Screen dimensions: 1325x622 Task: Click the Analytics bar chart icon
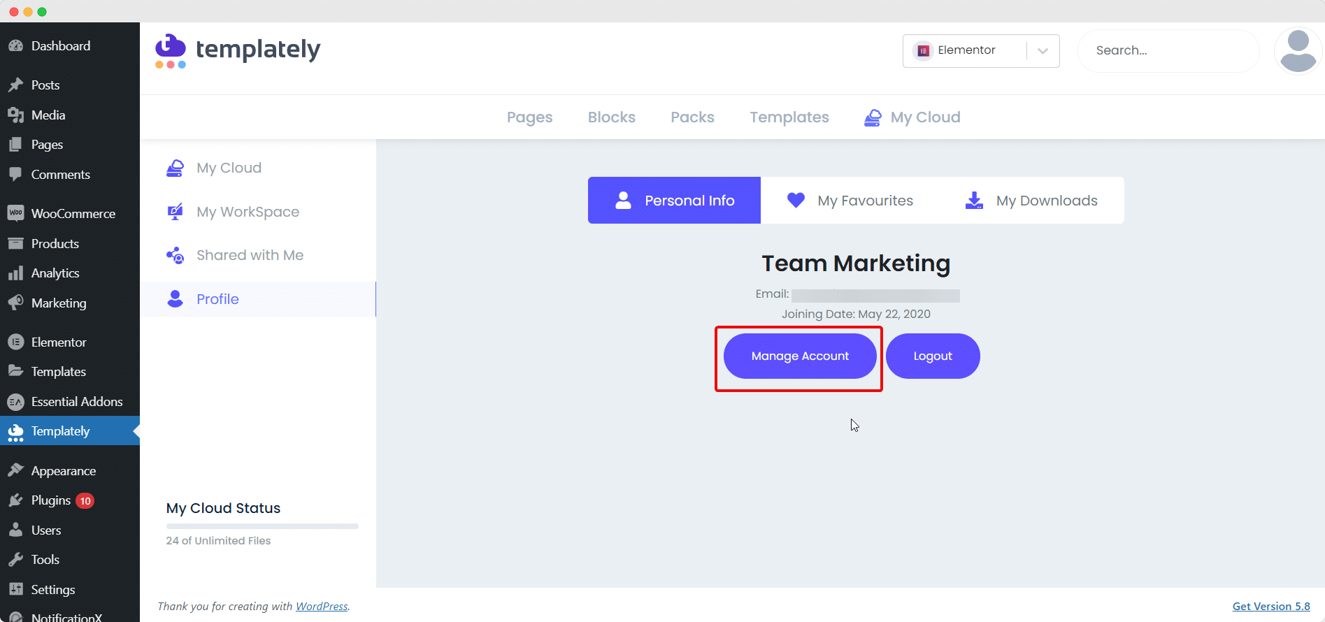pos(15,273)
